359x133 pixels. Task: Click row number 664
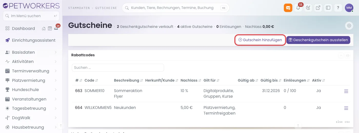pos(79,108)
